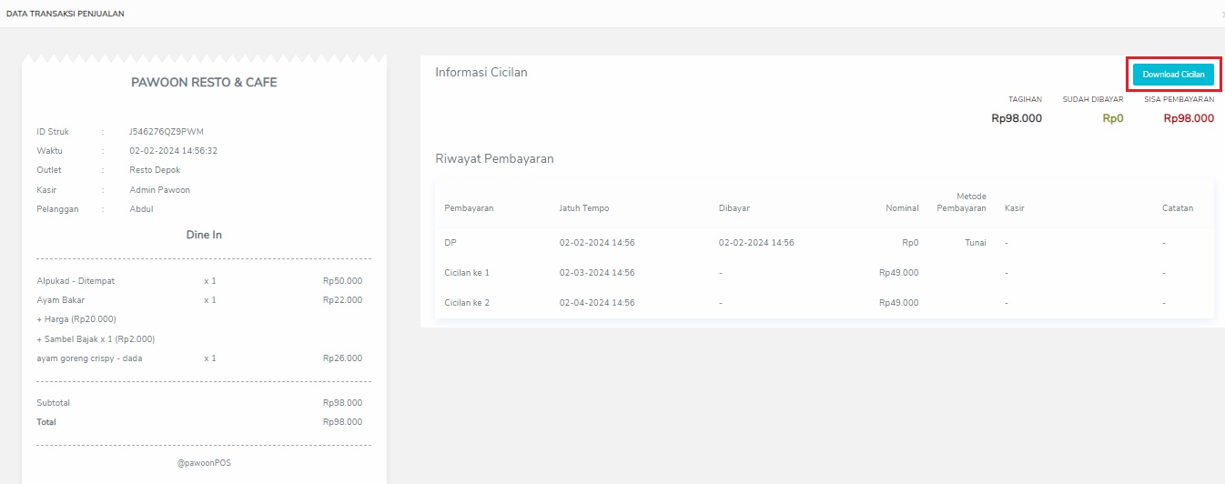Image resolution: width=1225 pixels, height=484 pixels.
Task: Click the Rp22.000 item price
Action: (342, 300)
